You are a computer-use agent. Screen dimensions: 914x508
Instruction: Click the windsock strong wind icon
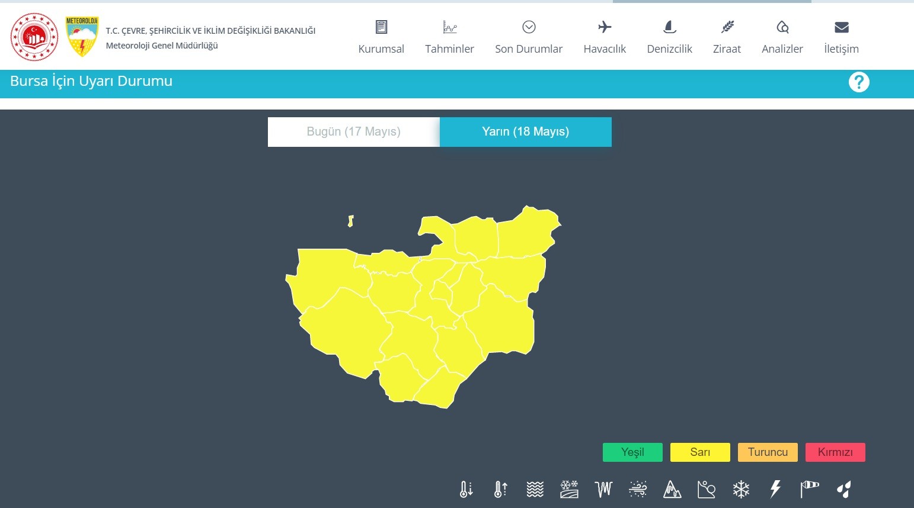pos(809,489)
